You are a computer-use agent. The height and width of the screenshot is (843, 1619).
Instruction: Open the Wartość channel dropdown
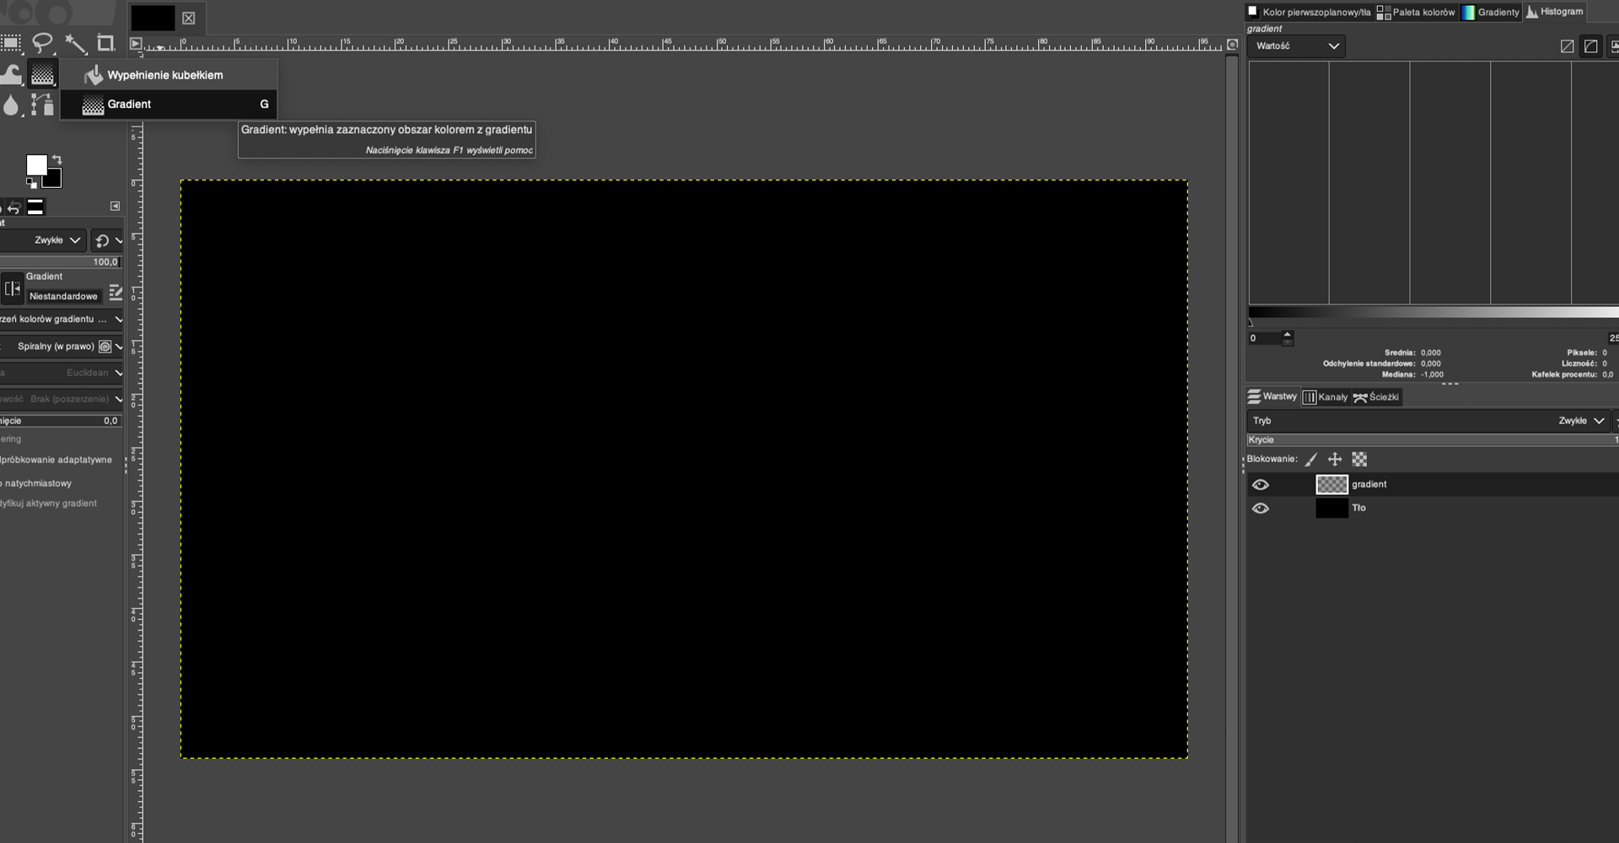click(x=1296, y=46)
